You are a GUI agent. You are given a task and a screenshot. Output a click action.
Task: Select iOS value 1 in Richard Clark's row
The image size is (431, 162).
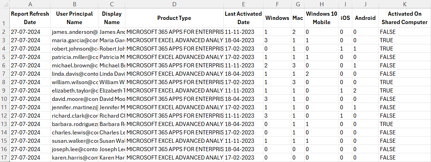point(346,116)
